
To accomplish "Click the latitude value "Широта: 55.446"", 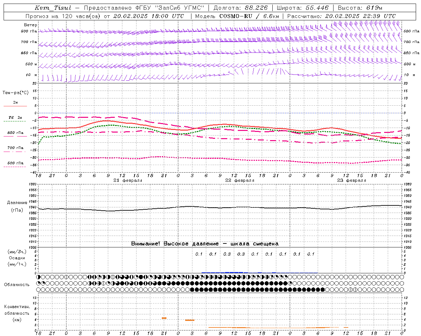I will 303,8.
